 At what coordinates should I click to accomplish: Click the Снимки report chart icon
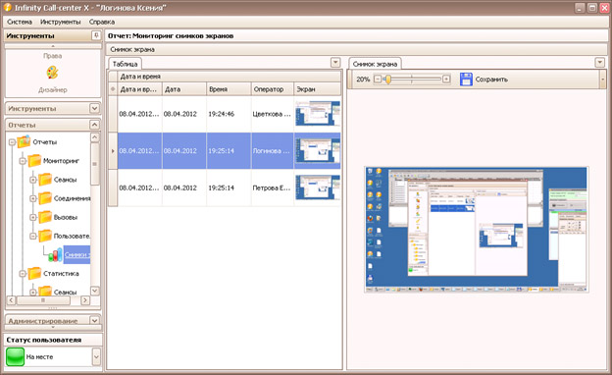[55, 254]
